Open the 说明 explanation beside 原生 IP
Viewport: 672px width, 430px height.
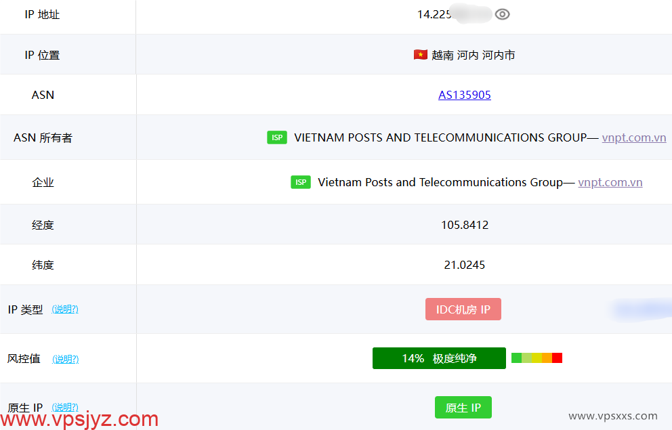(x=65, y=407)
